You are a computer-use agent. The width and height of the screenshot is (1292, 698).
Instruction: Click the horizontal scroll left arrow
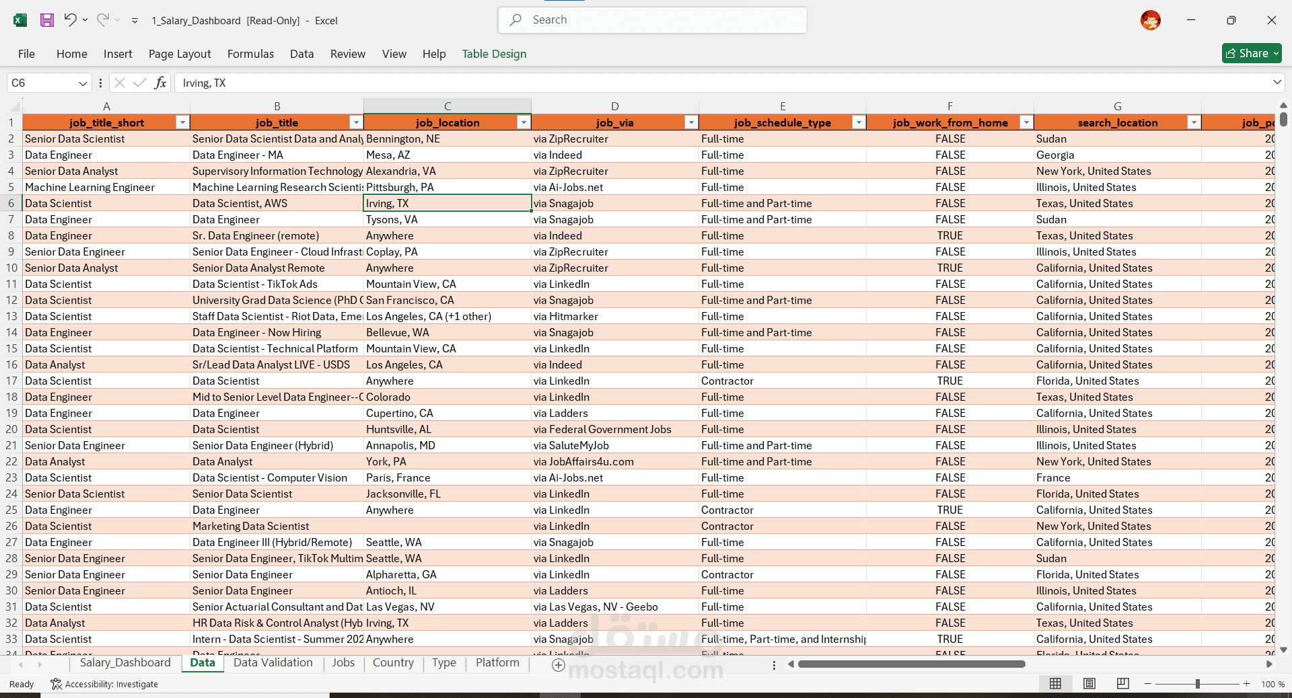(791, 664)
